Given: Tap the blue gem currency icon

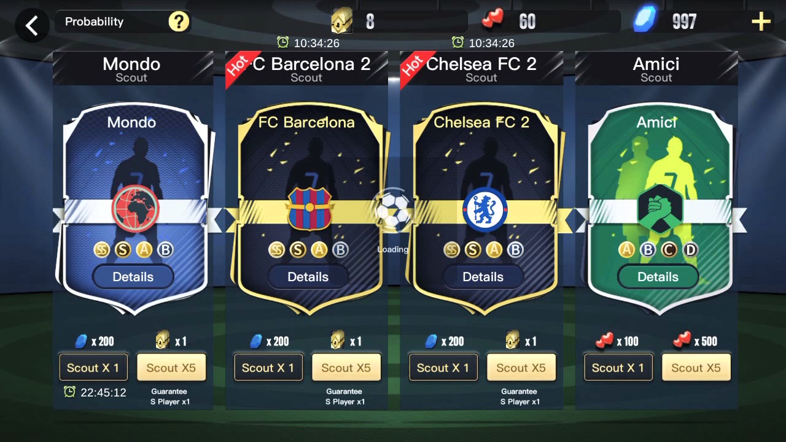Looking at the screenshot, I should tap(646, 20).
